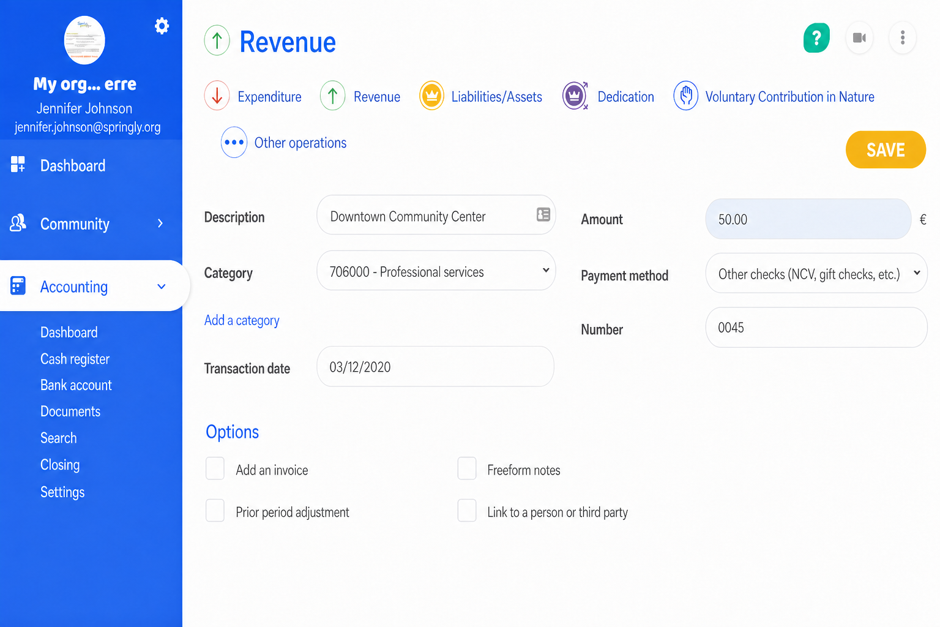Image resolution: width=940 pixels, height=627 pixels.
Task: Focus the Transaction date input field
Action: 436,366
